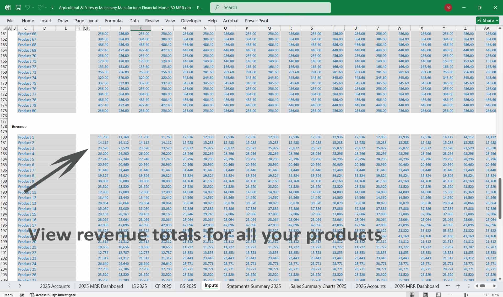
Task: Switch to Page Layout view icon
Action: tap(425, 295)
